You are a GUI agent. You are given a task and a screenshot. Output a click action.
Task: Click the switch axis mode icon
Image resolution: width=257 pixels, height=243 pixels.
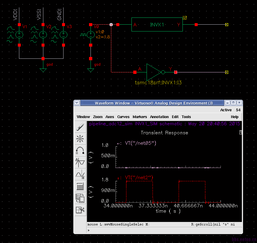coord(80,198)
